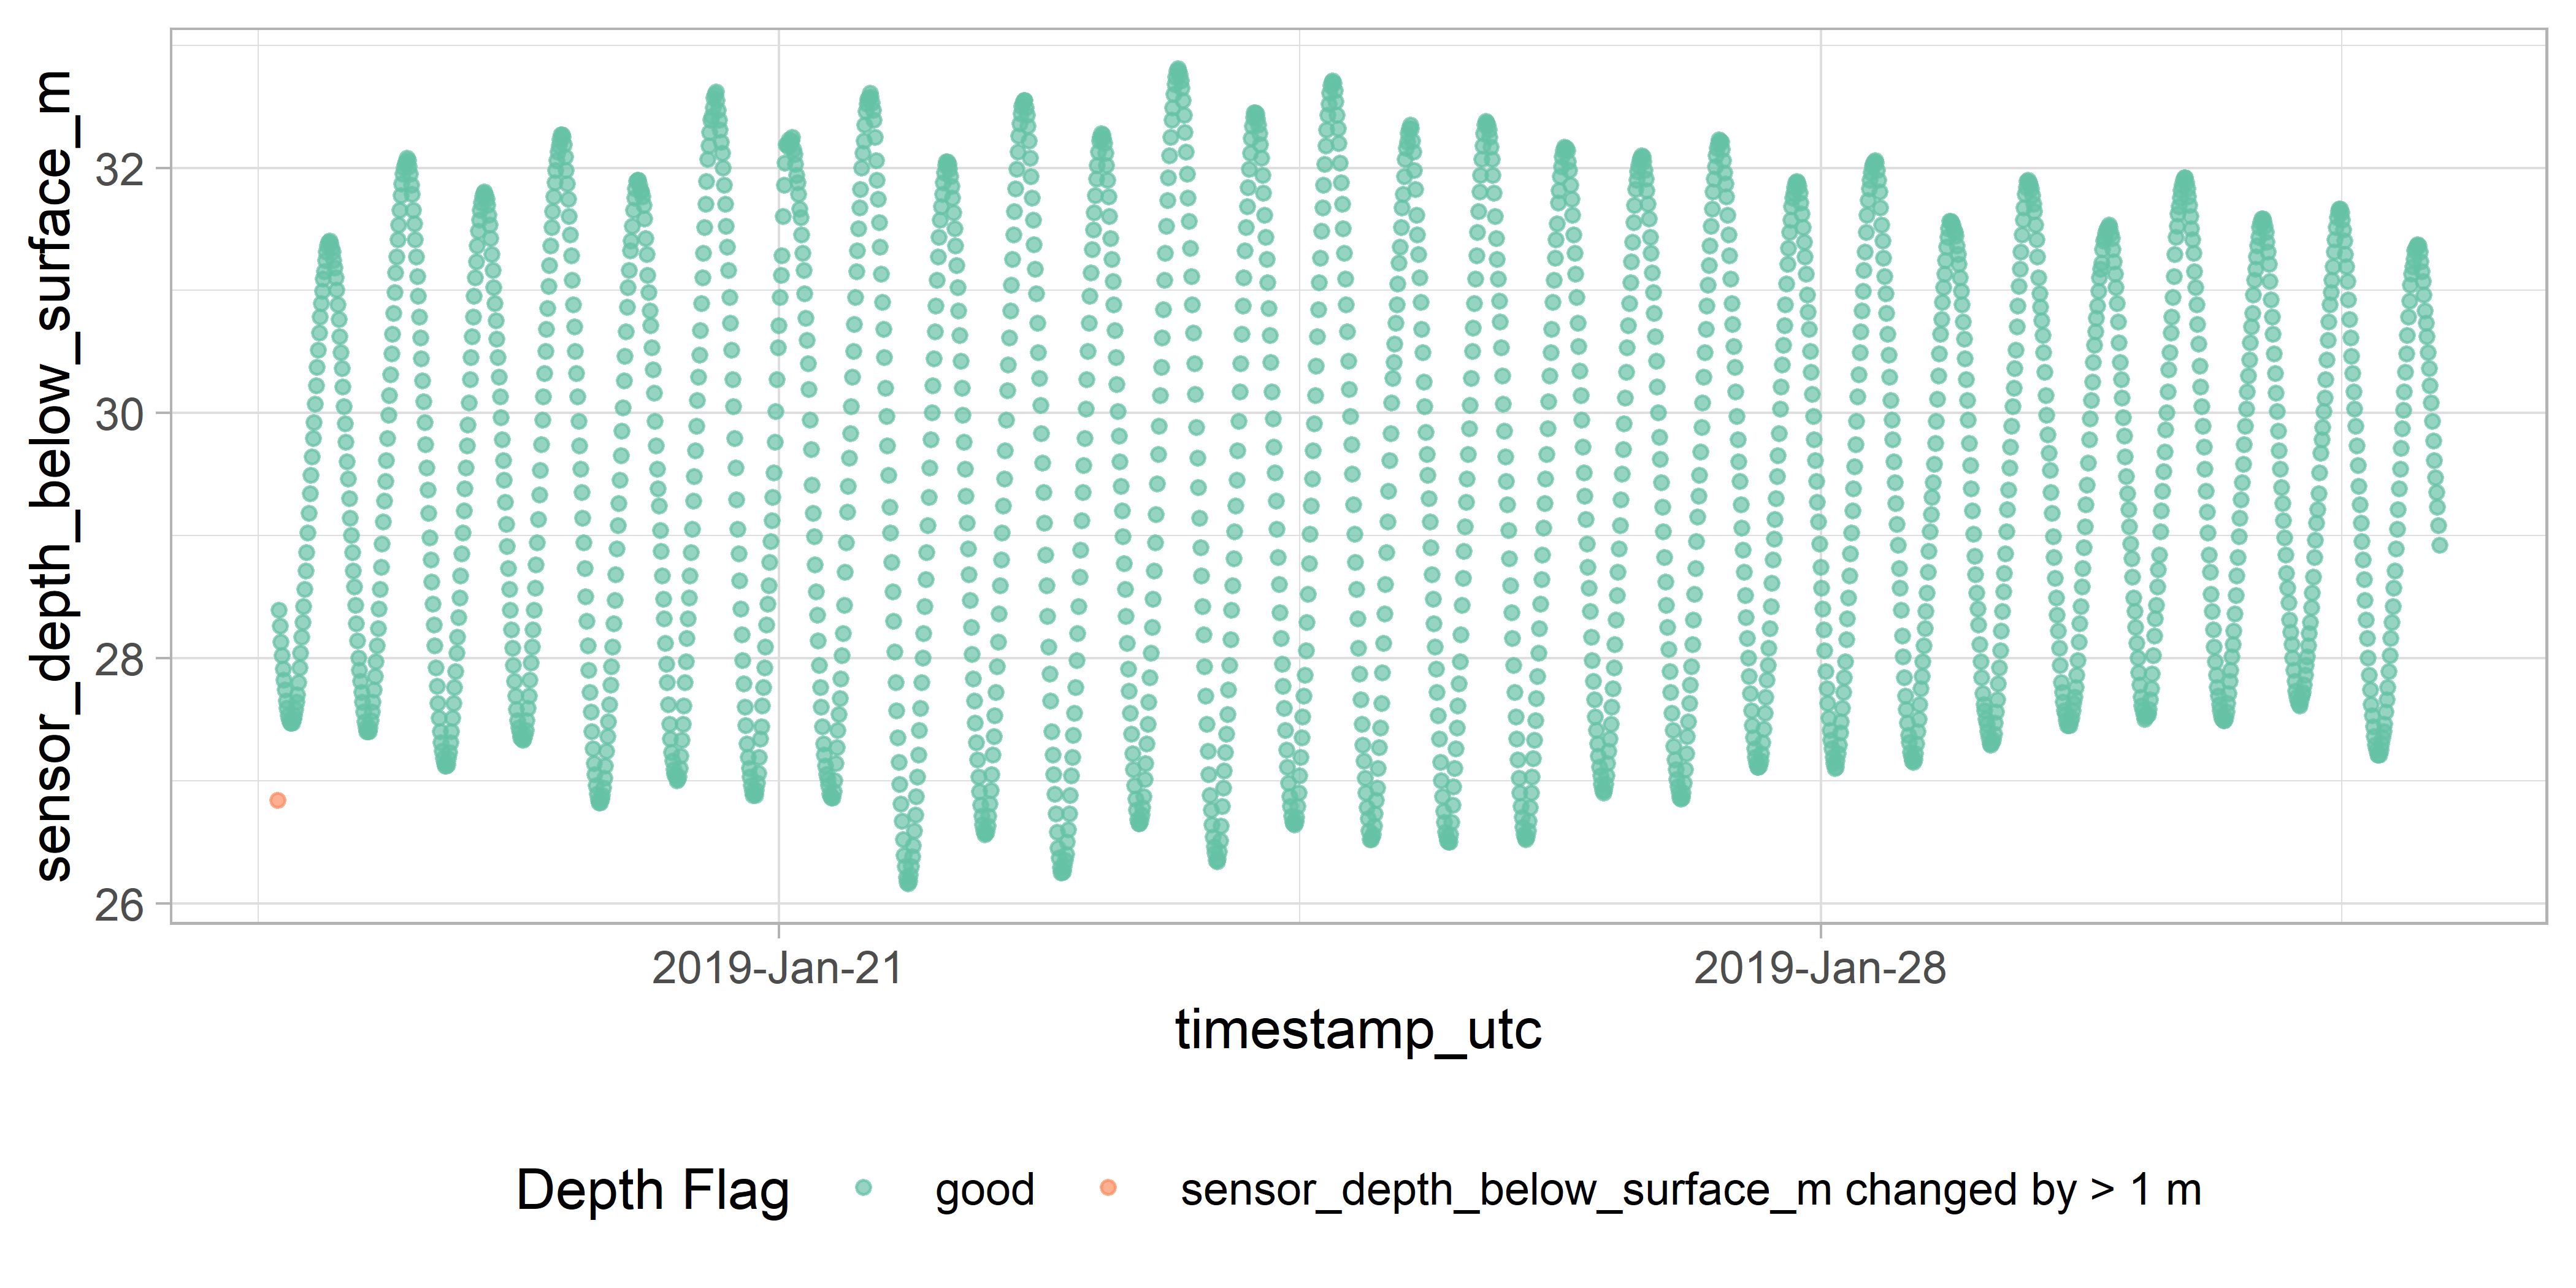Select the 'Depth Flag' legend title
Image resolution: width=2576 pixels, height=1288 pixels.
click(652, 1190)
